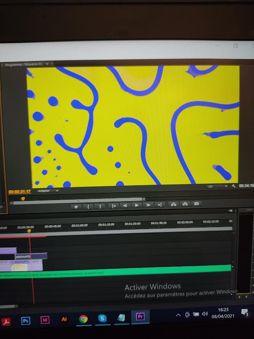Click the Lift button in transport bar
The image size is (254, 339).
point(173,204)
